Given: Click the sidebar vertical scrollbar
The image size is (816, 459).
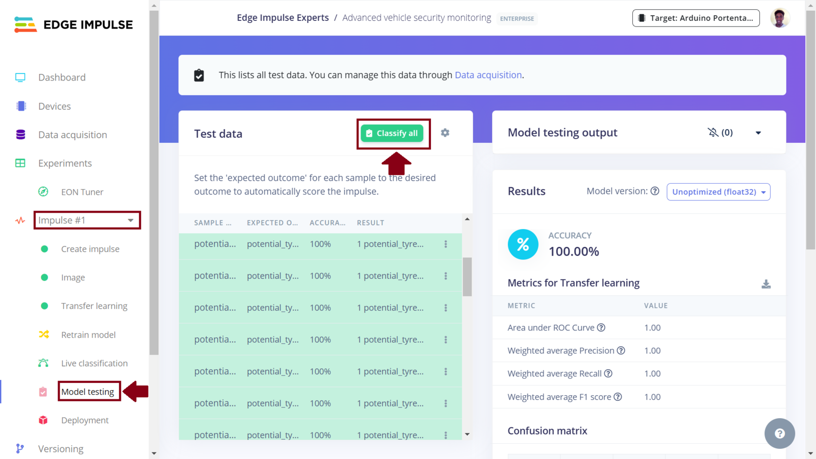Looking at the screenshot, I should click(154, 183).
